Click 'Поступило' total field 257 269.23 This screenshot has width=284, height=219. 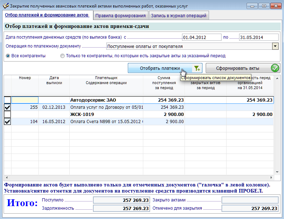click(x=121, y=200)
